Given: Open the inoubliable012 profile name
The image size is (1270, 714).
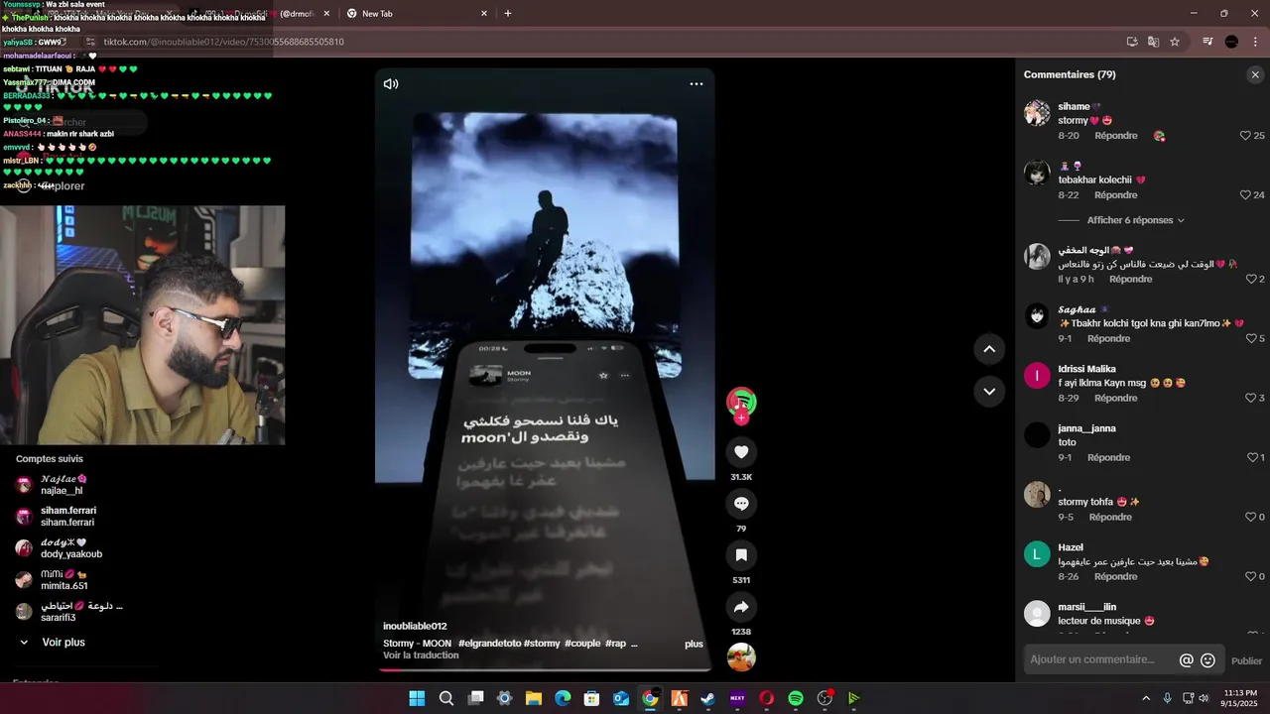Looking at the screenshot, I should [415, 626].
